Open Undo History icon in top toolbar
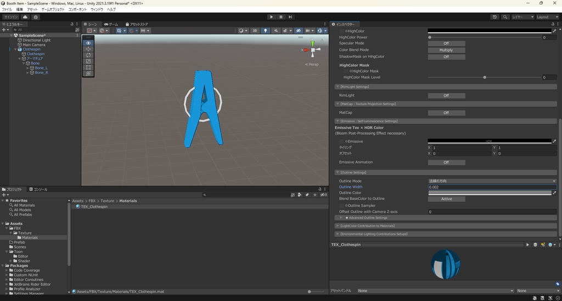The image size is (562, 301). coord(494,17)
